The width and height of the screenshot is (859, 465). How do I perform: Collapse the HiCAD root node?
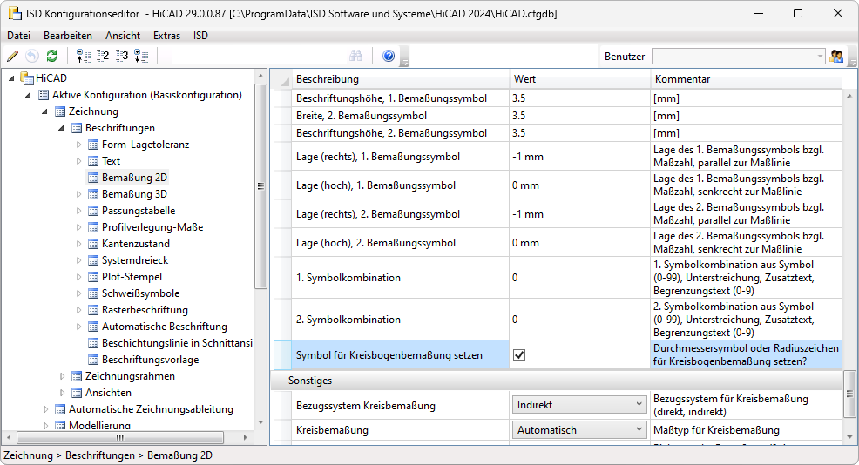pyautogui.click(x=11, y=78)
